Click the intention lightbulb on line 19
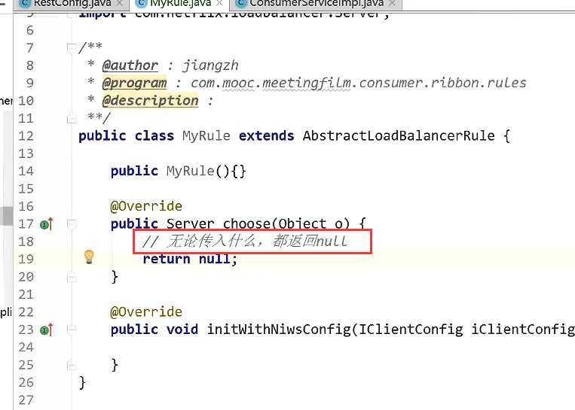Image resolution: width=575 pixels, height=410 pixels. [x=89, y=257]
